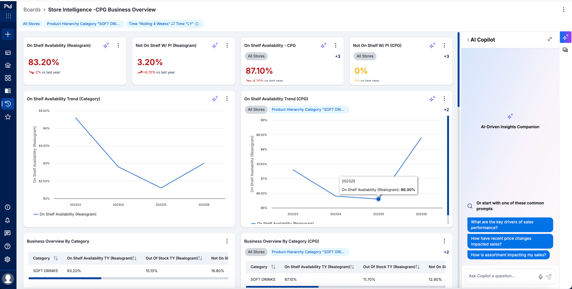This screenshot has height=289, width=572.
Task: Show +2 more filters on Availability Trend (CPG)
Action: (446, 110)
